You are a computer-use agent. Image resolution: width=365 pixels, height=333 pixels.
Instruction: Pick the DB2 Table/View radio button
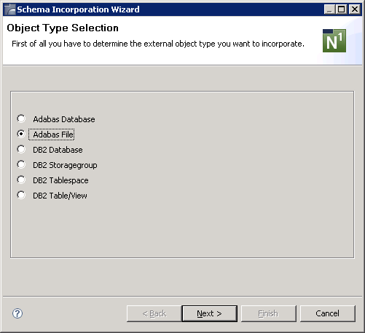(x=21, y=195)
